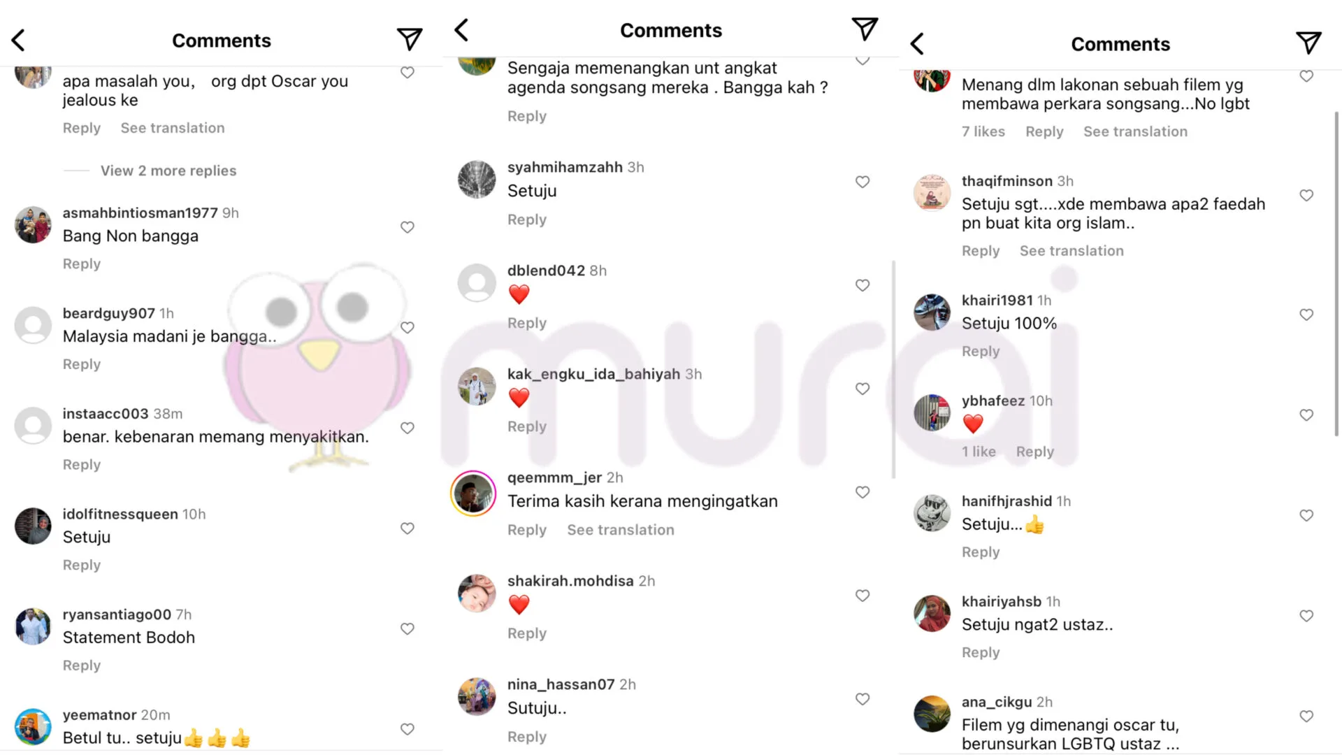Like asmahbintiosman1977's comment with the heart
Image resolution: width=1342 pixels, height=755 pixels.
click(x=407, y=226)
